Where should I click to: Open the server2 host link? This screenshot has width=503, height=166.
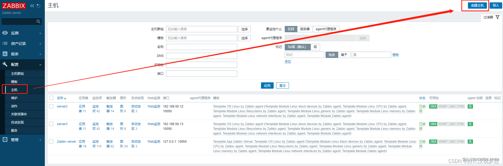click(x=62, y=106)
